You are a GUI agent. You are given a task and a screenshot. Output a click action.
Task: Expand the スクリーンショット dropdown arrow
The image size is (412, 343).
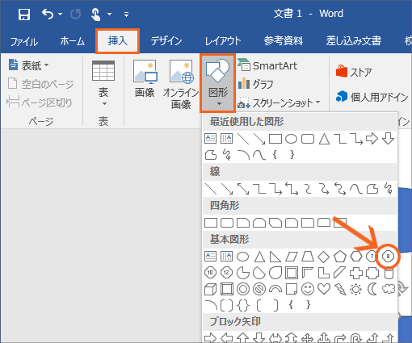pos(318,102)
